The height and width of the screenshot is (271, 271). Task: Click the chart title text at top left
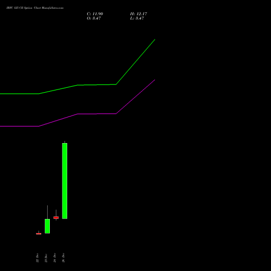click(x=35, y=8)
